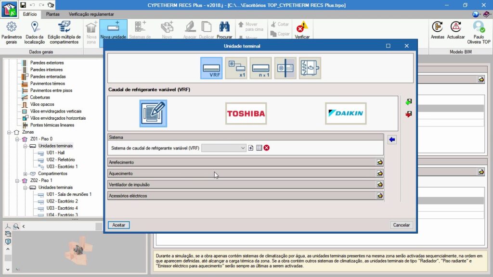Open the VRF systems table grid icon

click(259, 148)
